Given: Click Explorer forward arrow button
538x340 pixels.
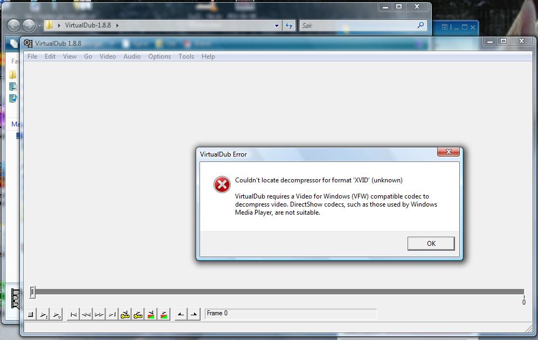Looking at the screenshot, I should (29, 25).
